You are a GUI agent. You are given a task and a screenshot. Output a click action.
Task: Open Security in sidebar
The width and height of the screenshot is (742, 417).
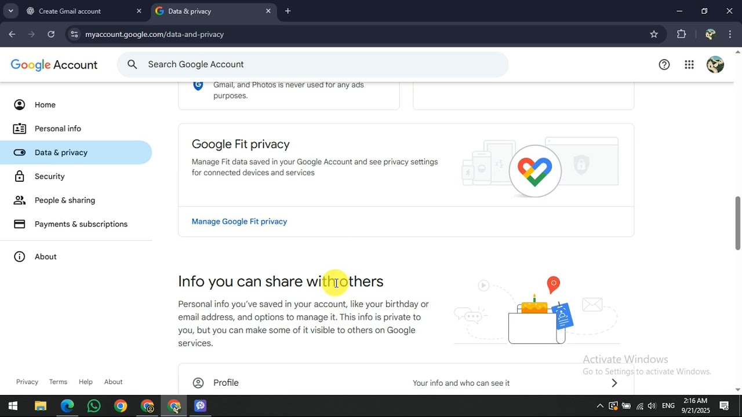[76, 176]
